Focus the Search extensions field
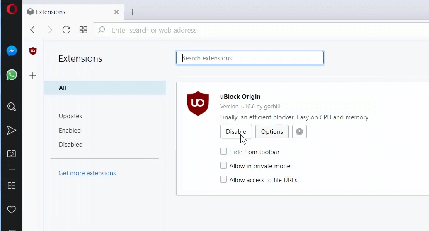Screen dimensions: 429x231 [x=250, y=58]
